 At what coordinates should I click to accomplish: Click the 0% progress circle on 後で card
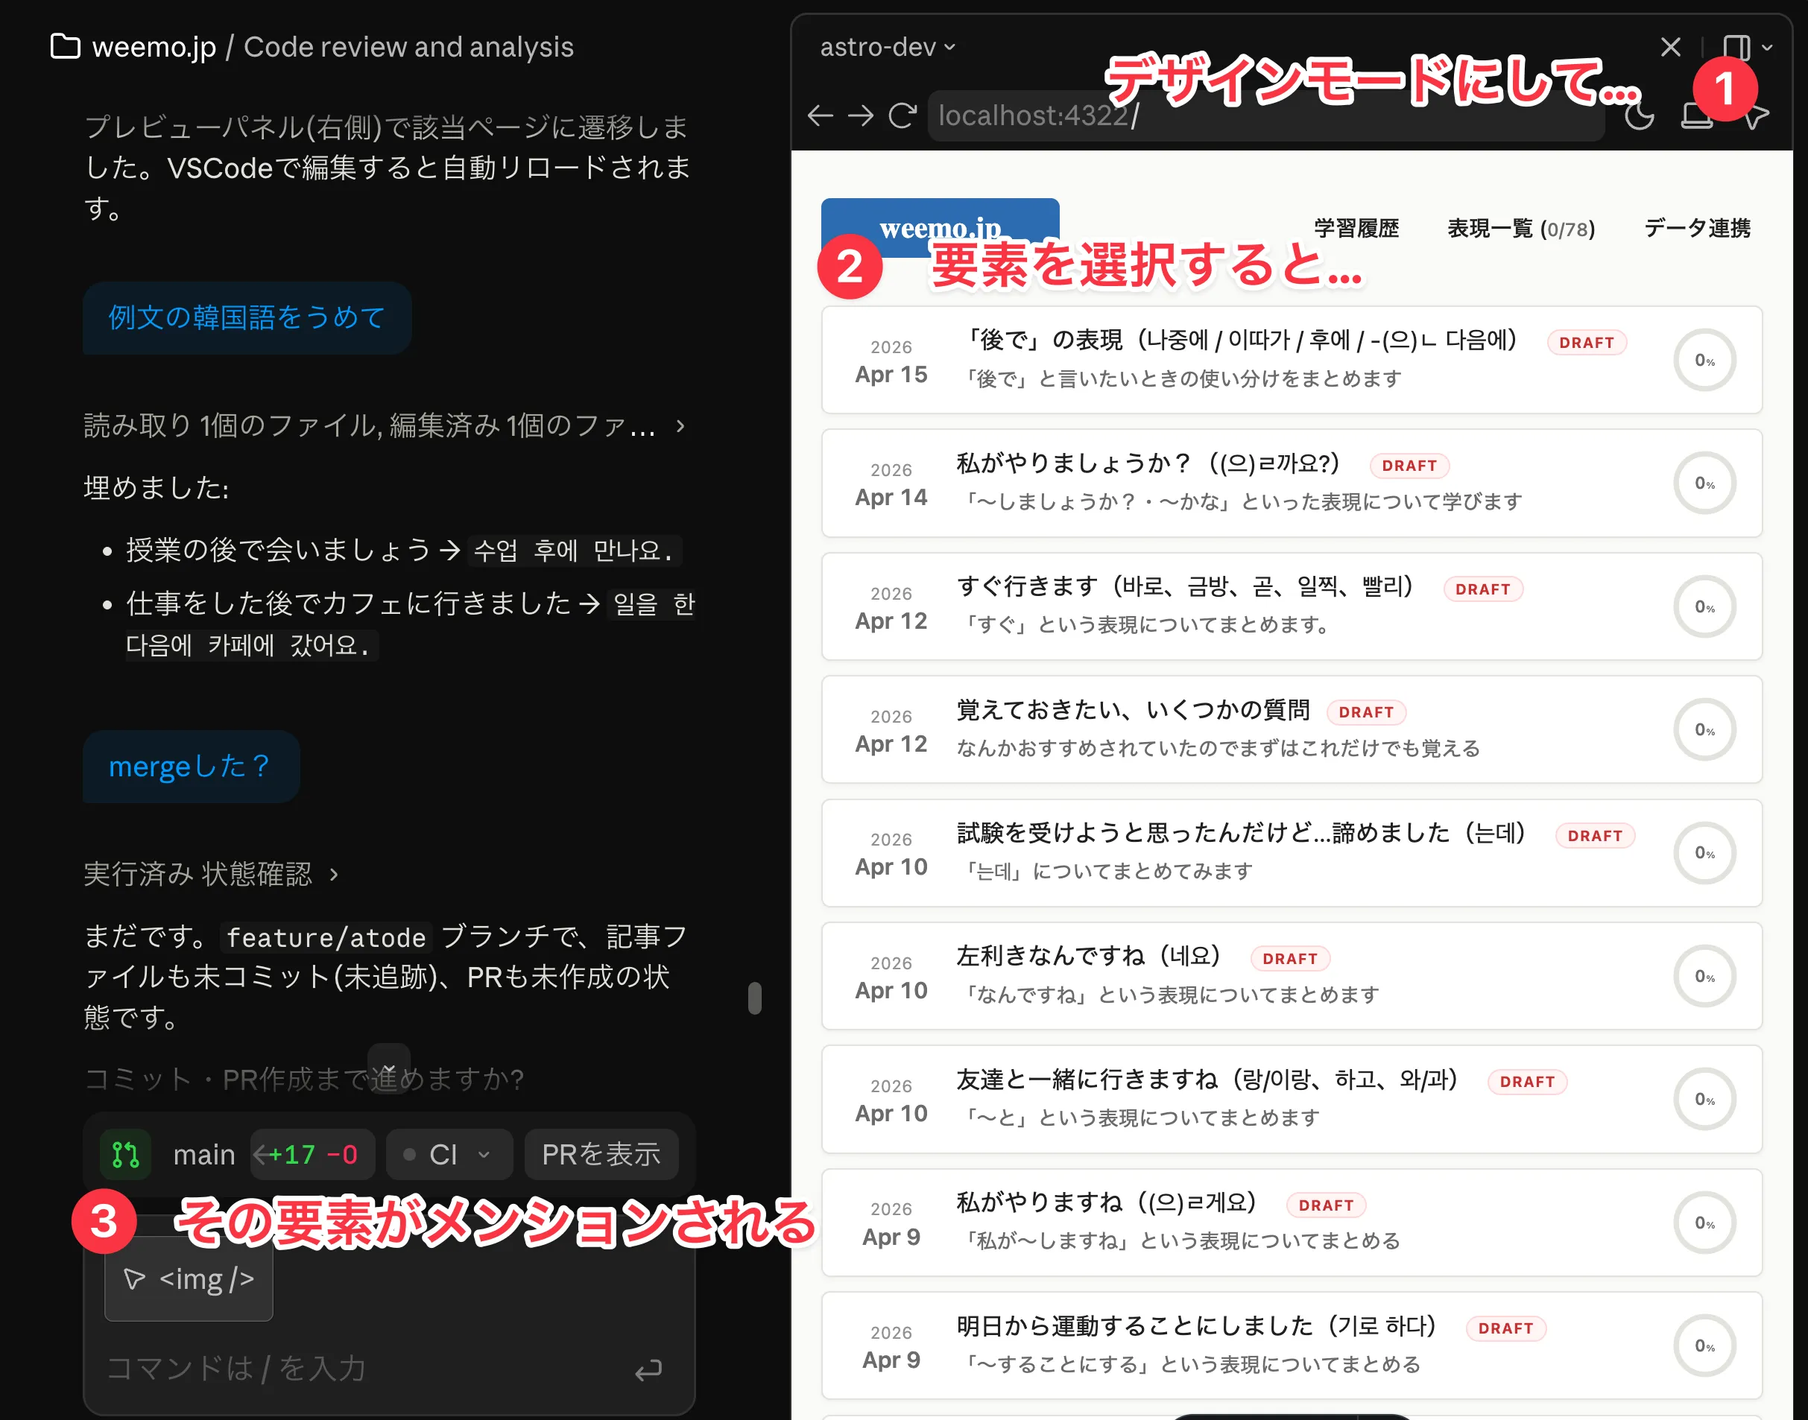tap(1704, 360)
